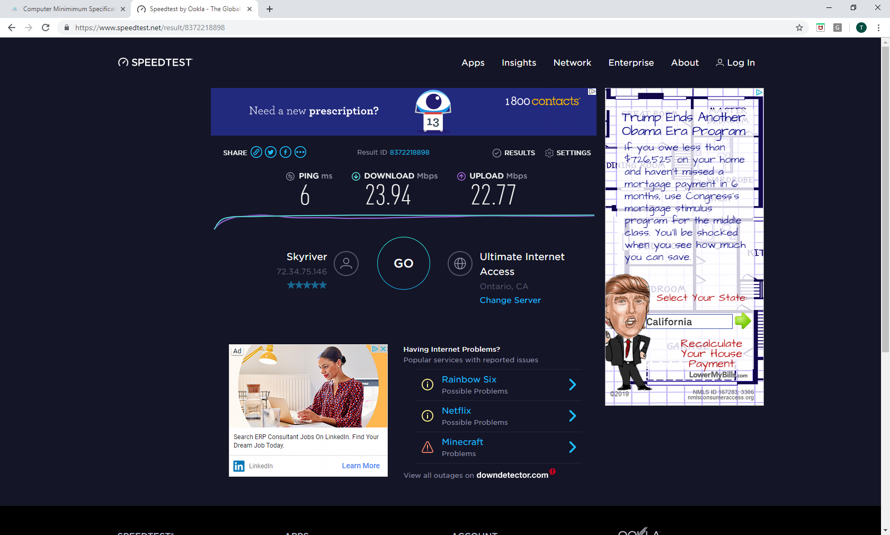Open the downdetector.com link

coord(512,475)
